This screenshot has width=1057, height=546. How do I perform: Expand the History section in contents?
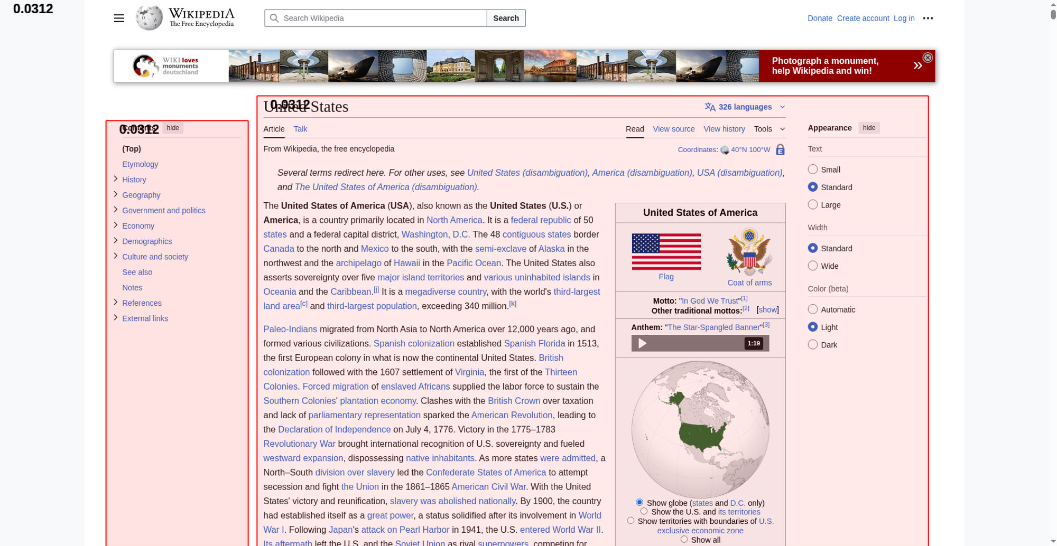click(116, 179)
